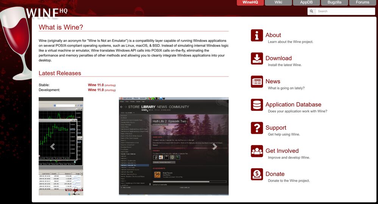Open the WineHQ tab
The width and height of the screenshot is (378, 204).
[250, 2]
